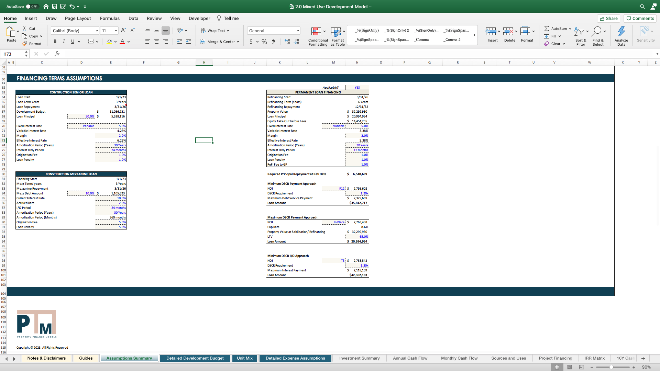Toggle Align Left
The image size is (660, 371).
point(148,42)
